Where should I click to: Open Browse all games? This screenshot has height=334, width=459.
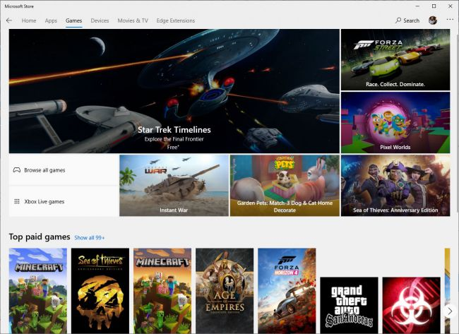point(64,170)
